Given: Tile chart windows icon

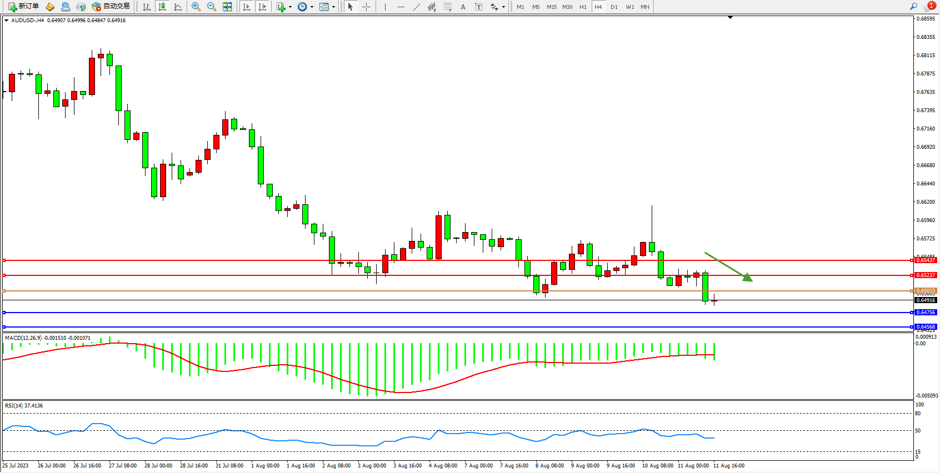Looking at the screenshot, I should tap(227, 7).
